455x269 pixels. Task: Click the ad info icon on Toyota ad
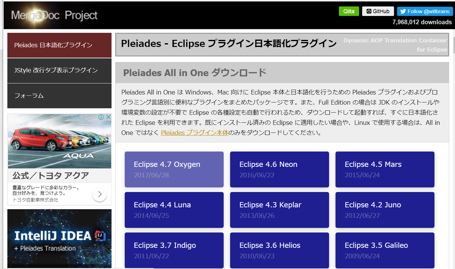click(101, 117)
